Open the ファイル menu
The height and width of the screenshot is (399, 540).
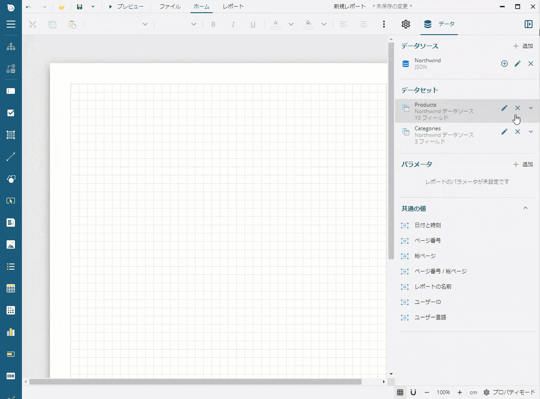click(170, 7)
